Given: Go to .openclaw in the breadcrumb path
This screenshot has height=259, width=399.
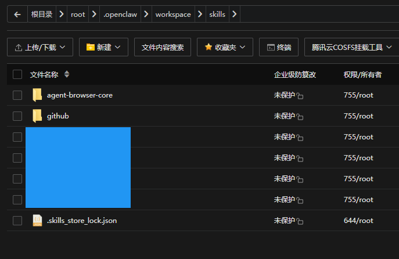Looking at the screenshot, I should tap(120, 14).
